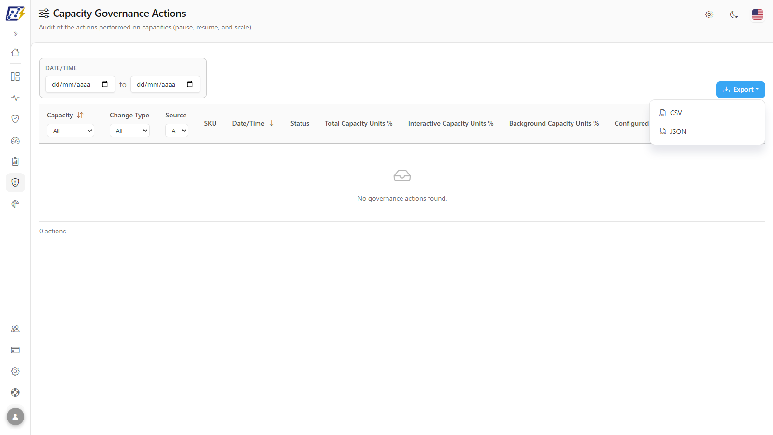Click the Total Capacity Units % header
Image resolution: width=773 pixels, height=435 pixels.
[358, 123]
